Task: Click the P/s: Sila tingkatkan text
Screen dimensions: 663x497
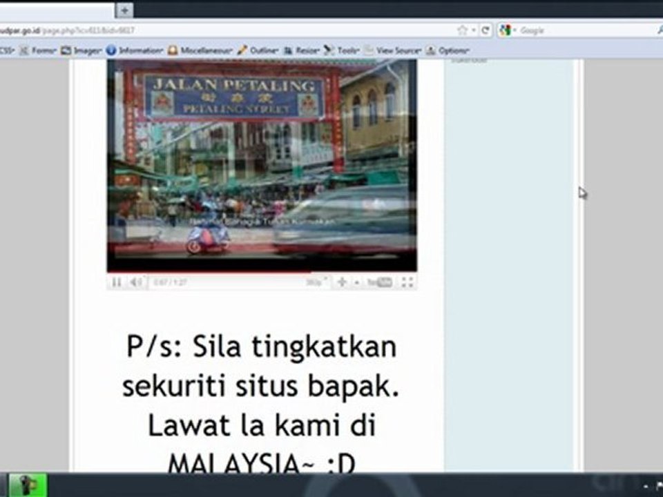Action: [261, 347]
